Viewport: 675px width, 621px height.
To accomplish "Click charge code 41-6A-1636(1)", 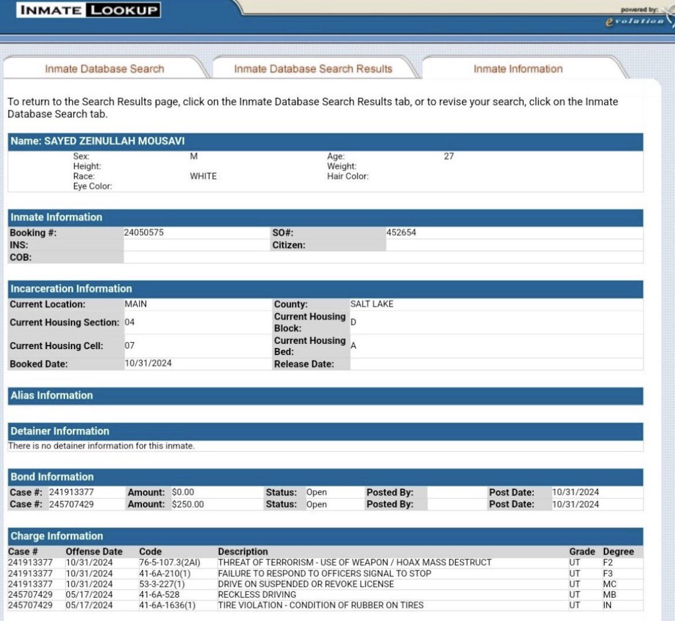I will [x=167, y=605].
